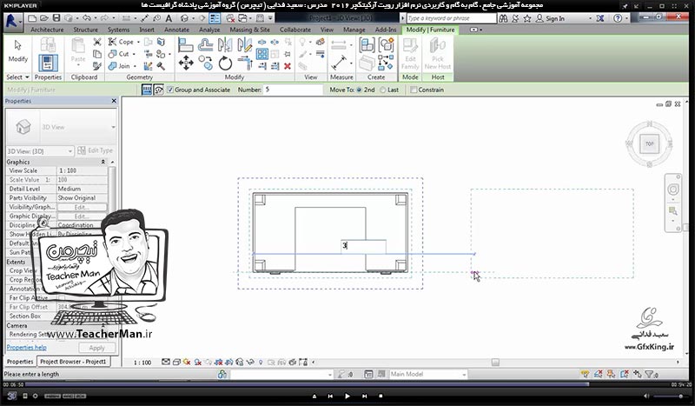This screenshot has width=695, height=406.
Task: Click the Offset tool in Modify panel
Action: [205, 45]
